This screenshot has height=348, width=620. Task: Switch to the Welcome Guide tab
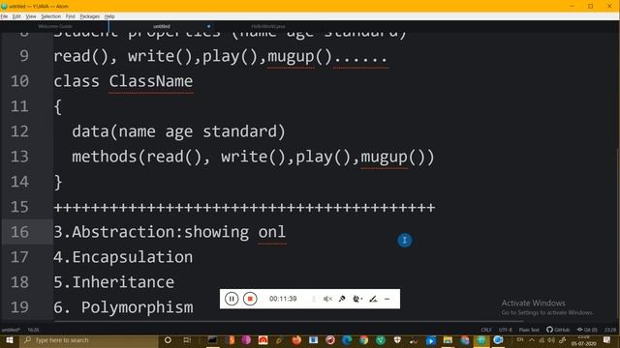(x=55, y=26)
